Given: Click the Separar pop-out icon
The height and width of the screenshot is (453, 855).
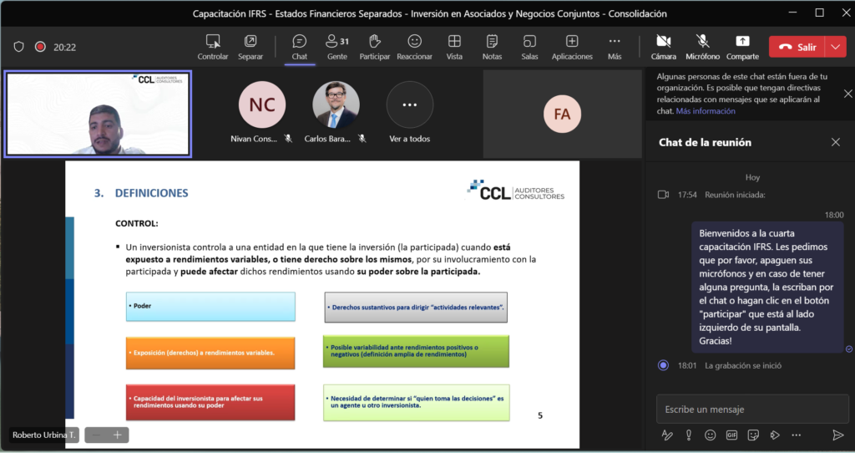Looking at the screenshot, I should point(250,42).
